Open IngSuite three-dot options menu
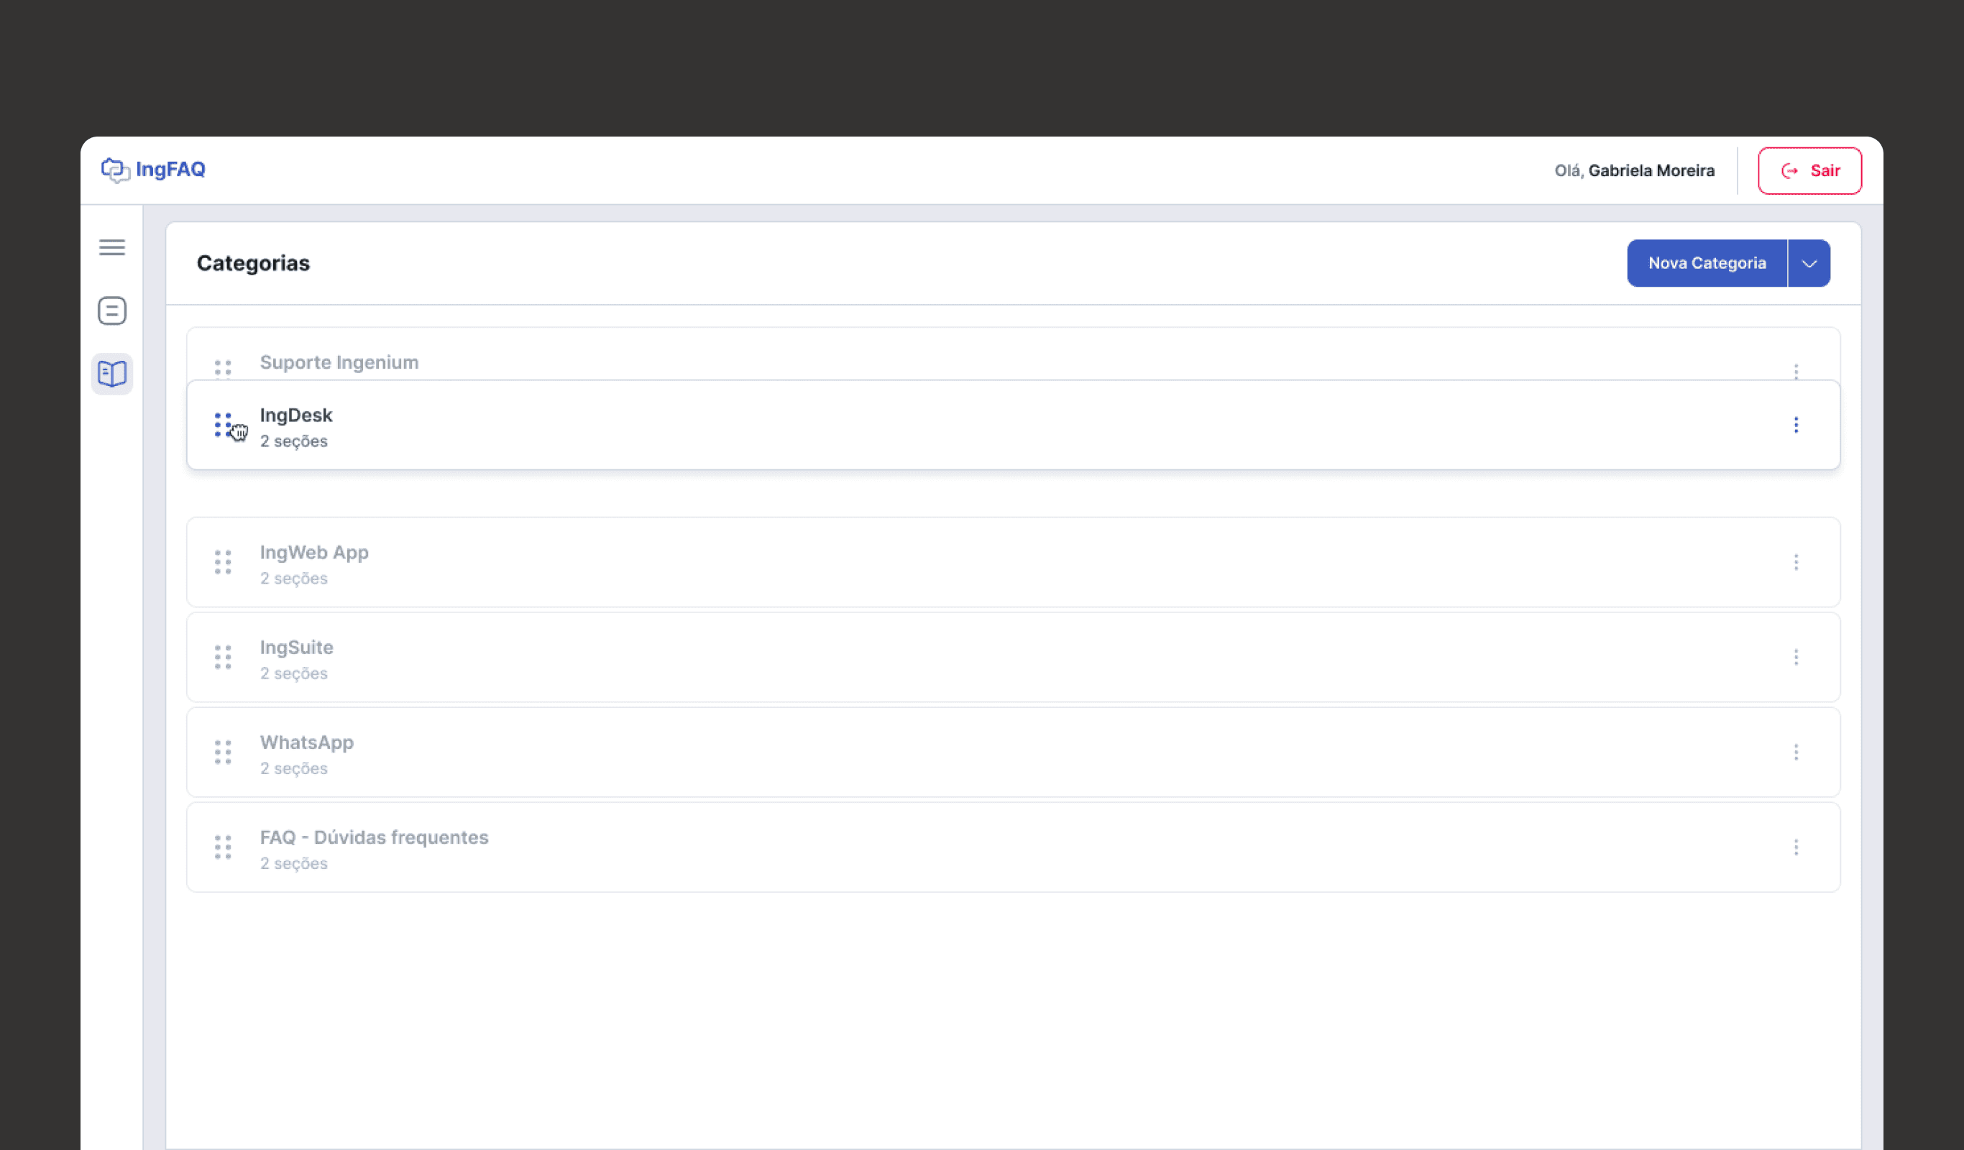This screenshot has width=1964, height=1150. click(1796, 657)
